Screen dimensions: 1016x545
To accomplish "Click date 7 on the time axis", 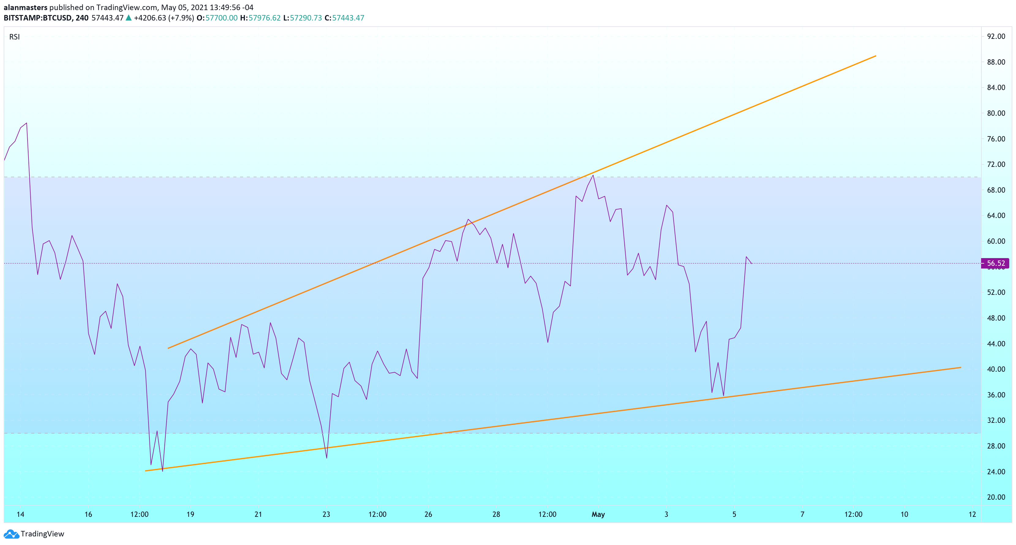I will (x=802, y=515).
